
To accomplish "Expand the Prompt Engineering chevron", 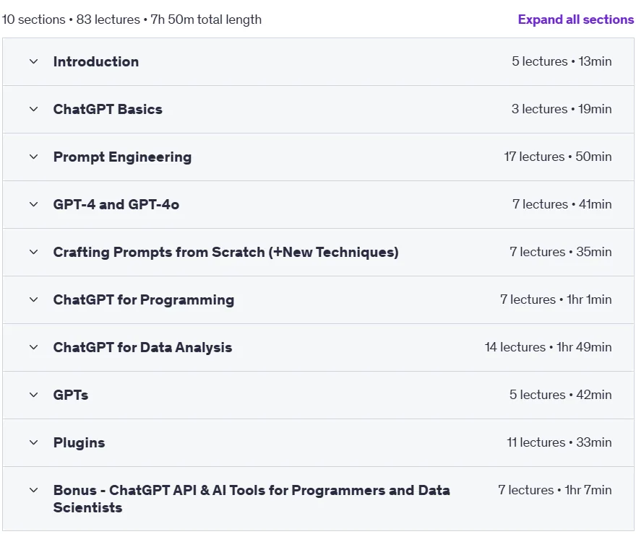I will (34, 157).
